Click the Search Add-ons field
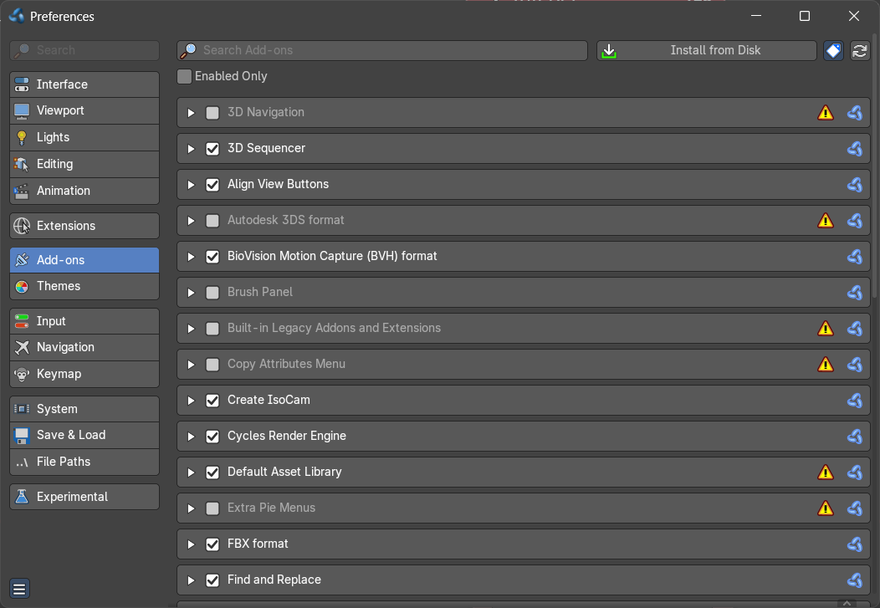The width and height of the screenshot is (880, 608). tap(382, 50)
